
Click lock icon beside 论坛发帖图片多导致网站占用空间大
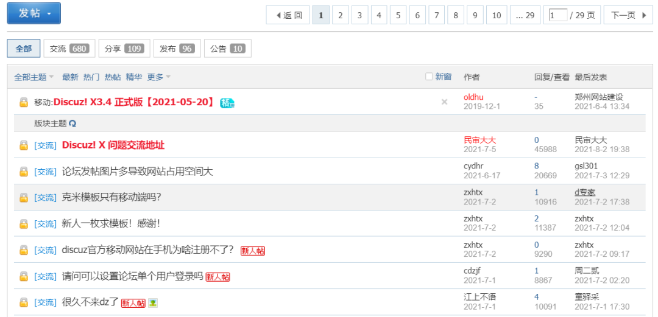coord(24,172)
